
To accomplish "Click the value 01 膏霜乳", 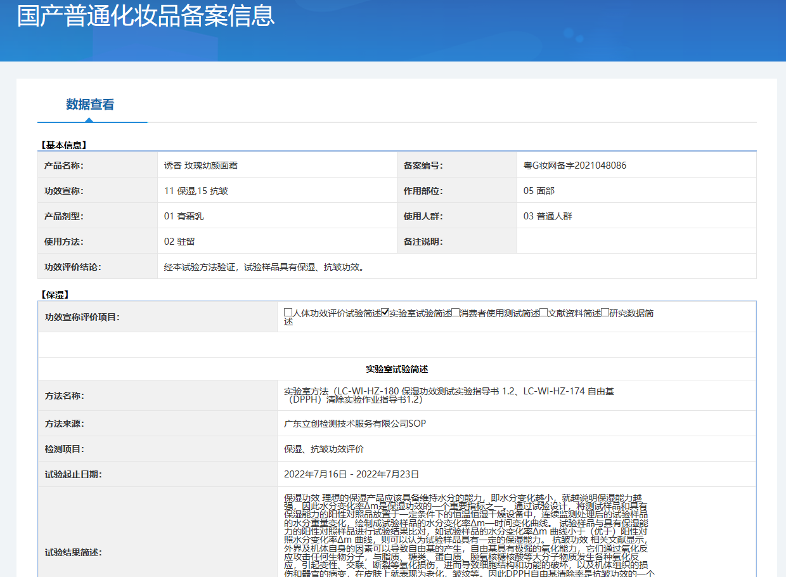I will (184, 216).
